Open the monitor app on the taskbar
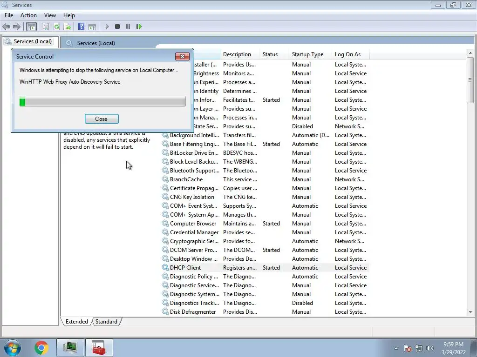The height and width of the screenshot is (357, 477). tap(70, 348)
